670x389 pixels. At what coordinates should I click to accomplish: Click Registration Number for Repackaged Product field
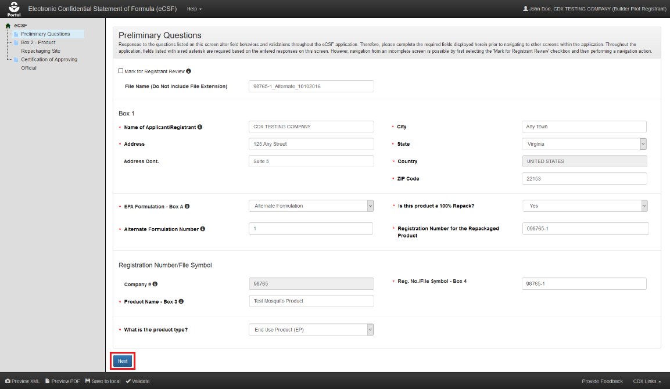[585, 228]
